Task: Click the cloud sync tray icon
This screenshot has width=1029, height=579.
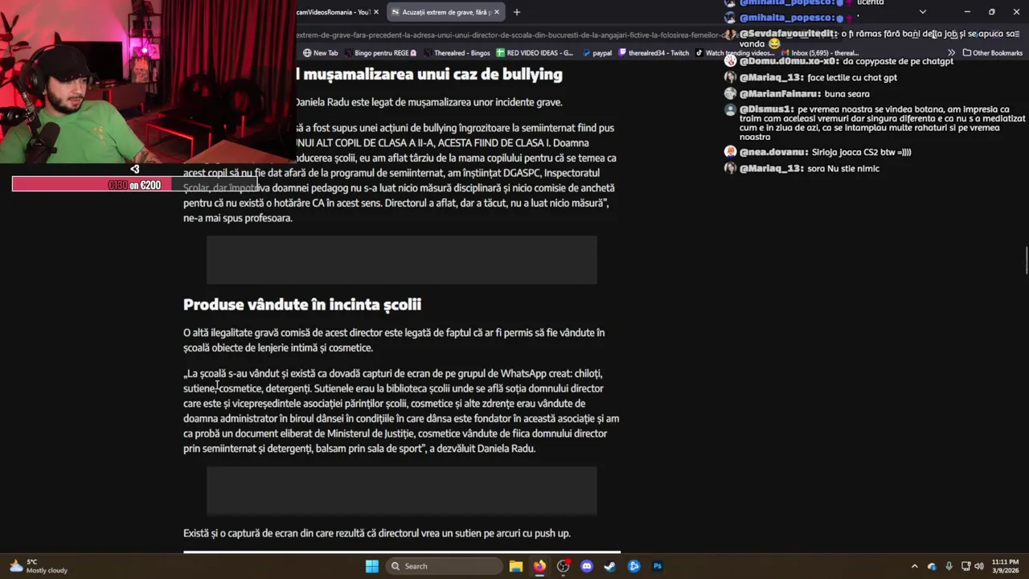Action: point(932,566)
